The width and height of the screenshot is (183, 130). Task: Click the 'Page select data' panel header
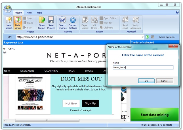click(66, 42)
